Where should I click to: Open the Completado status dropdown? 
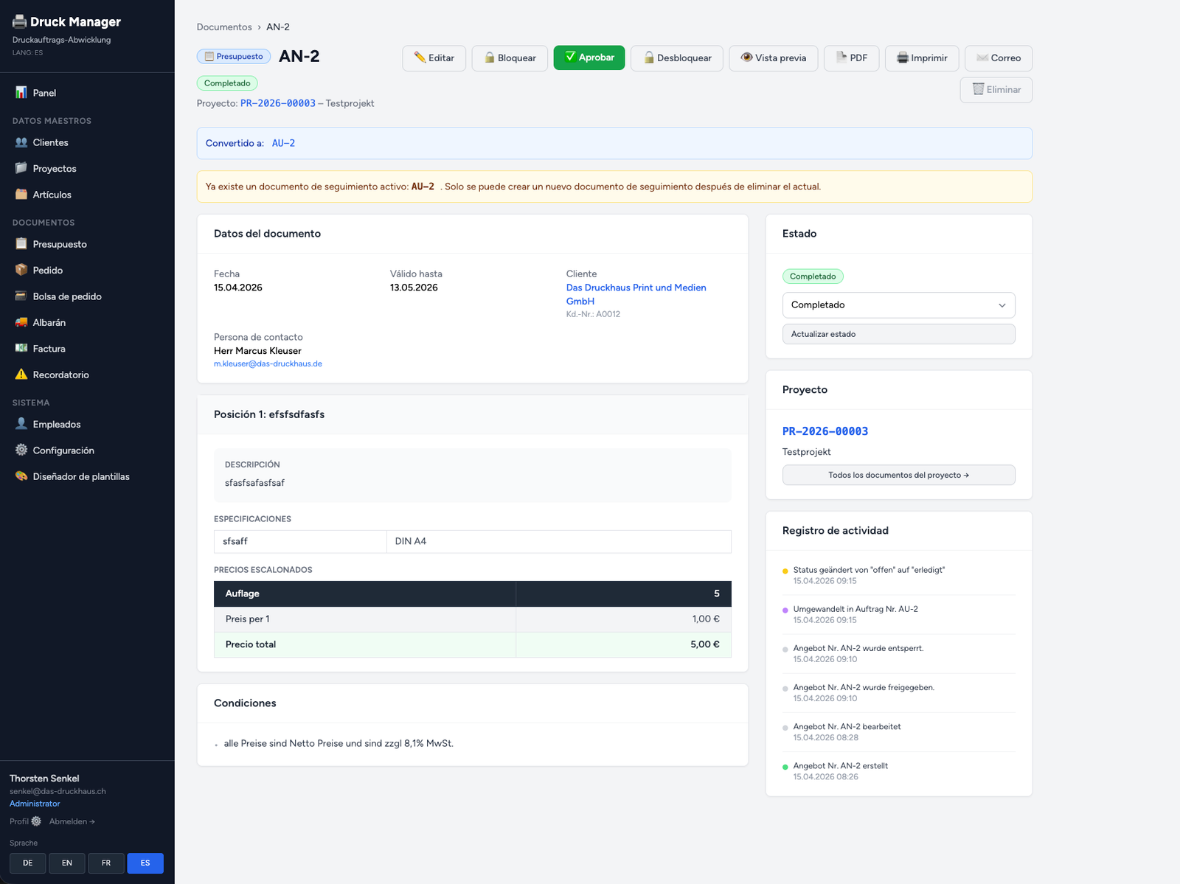(898, 304)
